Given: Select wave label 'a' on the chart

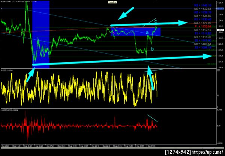Looking at the screenshot, I should tap(147, 33).
